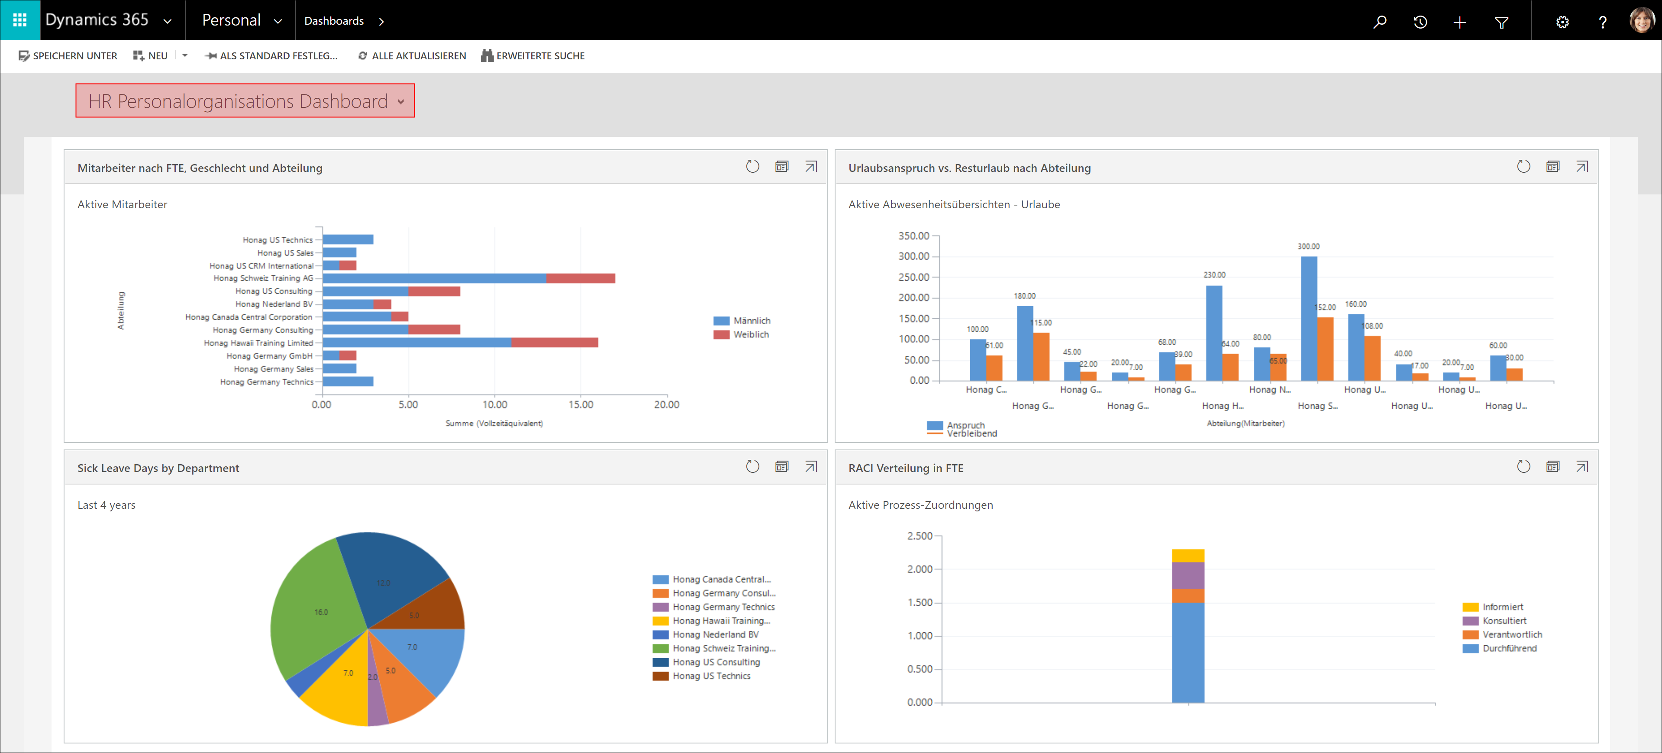Image resolution: width=1662 pixels, height=753 pixels.
Task: Expand the Dynamics 365 dropdown
Action: [x=168, y=21]
